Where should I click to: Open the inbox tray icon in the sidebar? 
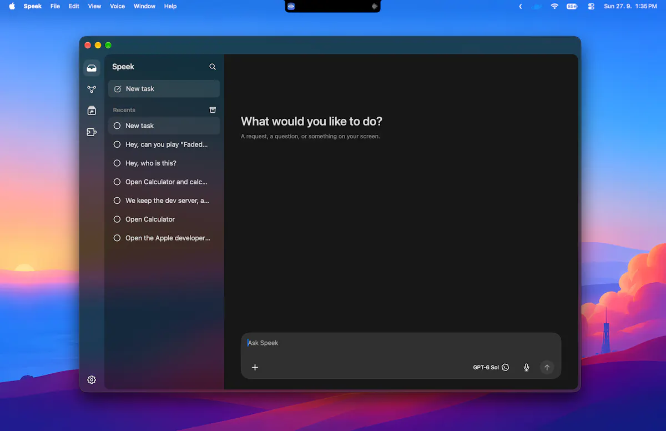click(x=92, y=68)
